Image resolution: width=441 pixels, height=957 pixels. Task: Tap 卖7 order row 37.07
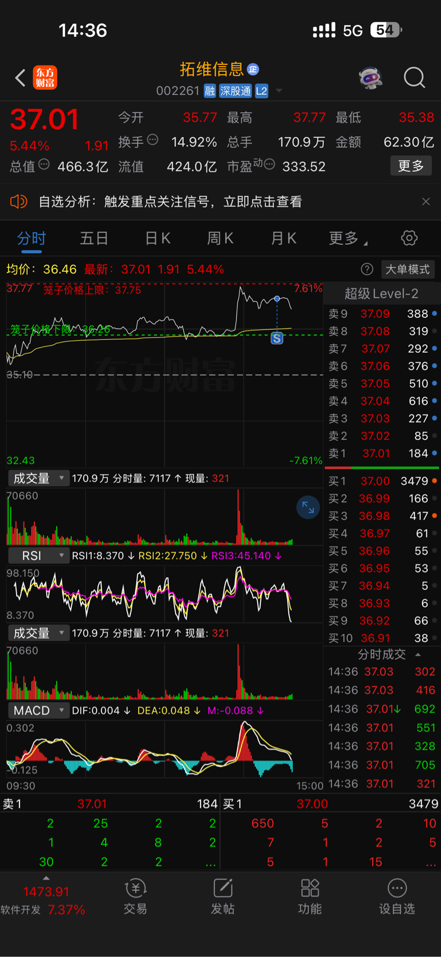(382, 349)
